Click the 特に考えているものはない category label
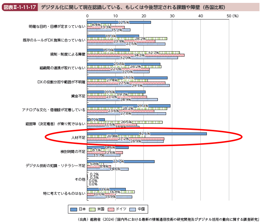The height and width of the screenshot is (224, 262). [64, 193]
